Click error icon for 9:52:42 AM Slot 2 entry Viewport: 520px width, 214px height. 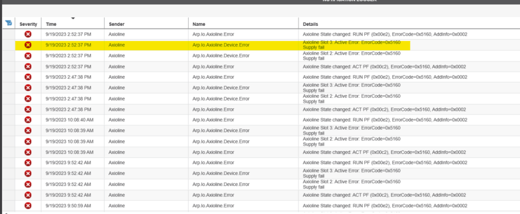28,184
